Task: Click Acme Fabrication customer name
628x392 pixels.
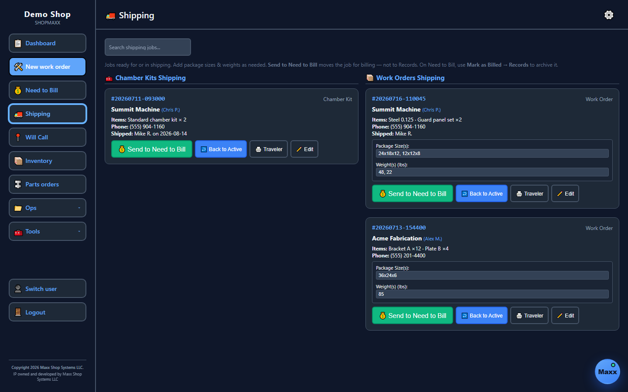Action: [x=397, y=238]
